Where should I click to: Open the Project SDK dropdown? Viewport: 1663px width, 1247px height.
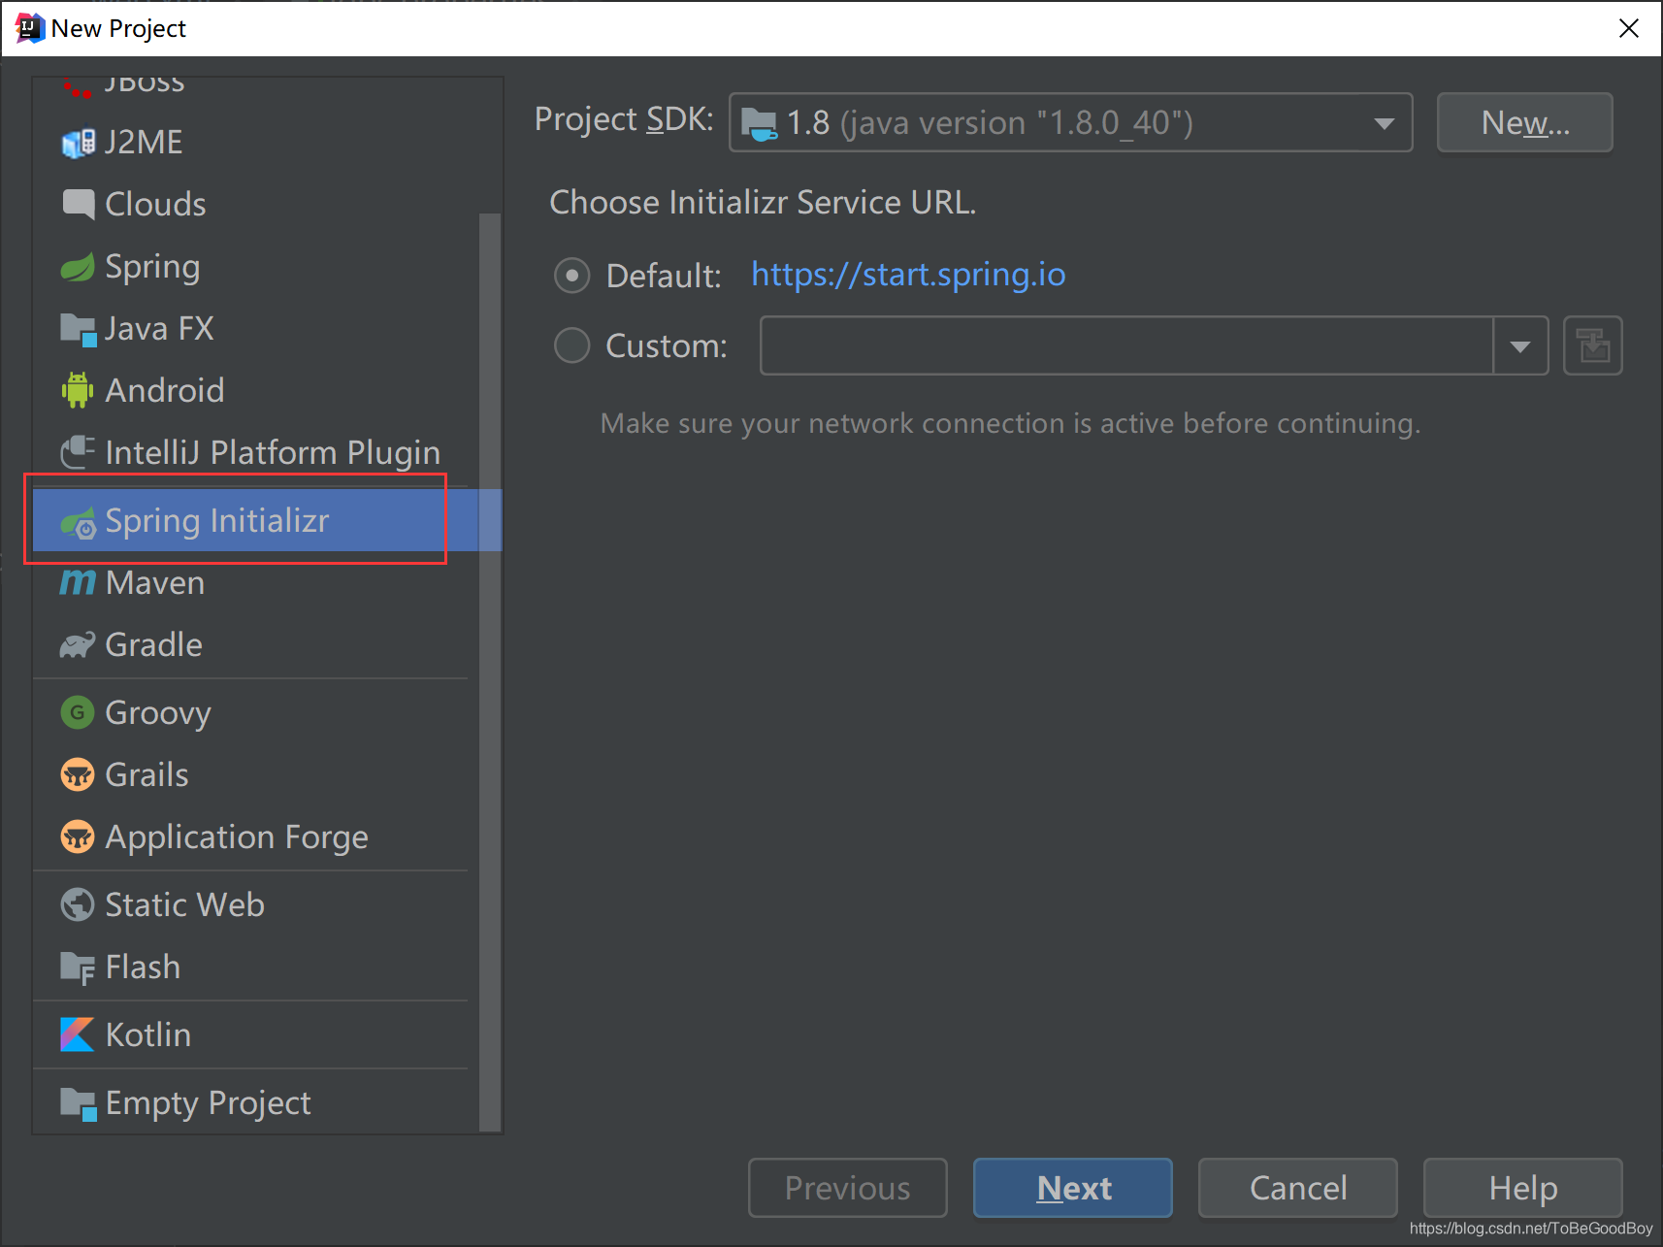[x=1070, y=122]
